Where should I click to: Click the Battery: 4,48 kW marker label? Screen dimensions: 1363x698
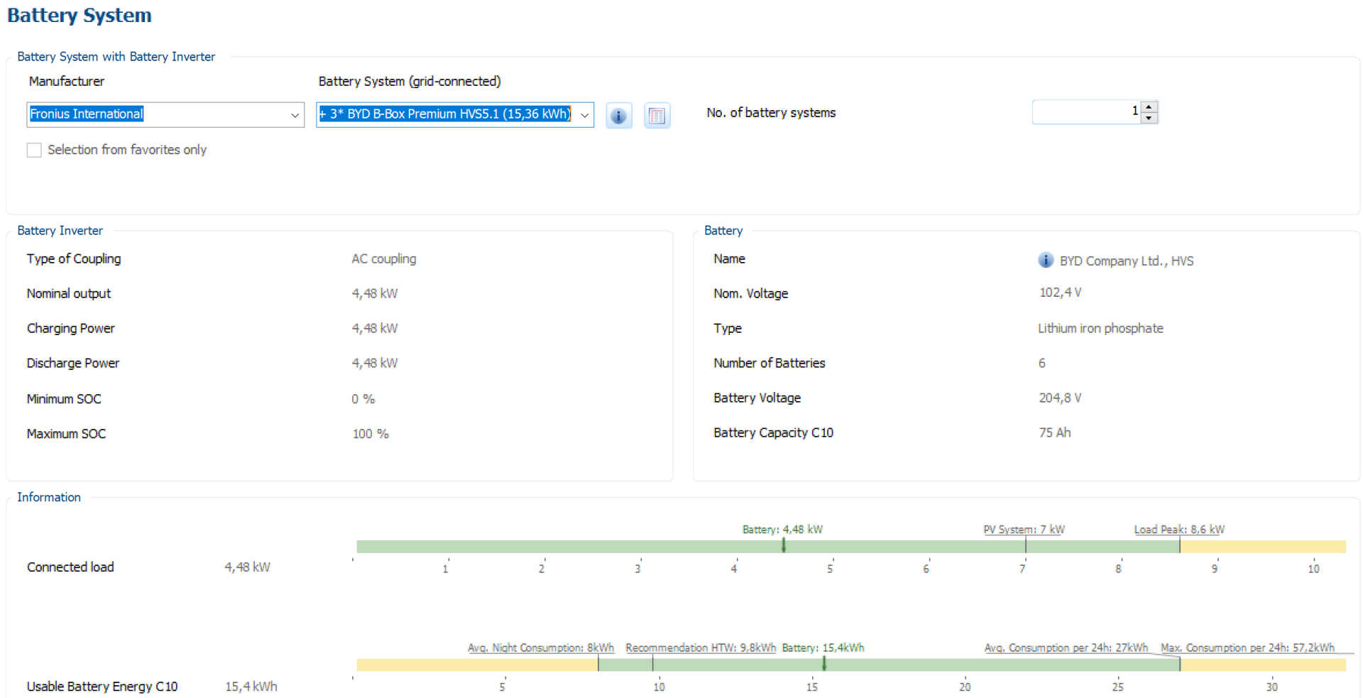[x=782, y=530]
